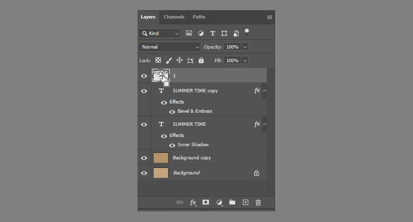
Task: Filter for type layers icon
Action: pos(212,33)
